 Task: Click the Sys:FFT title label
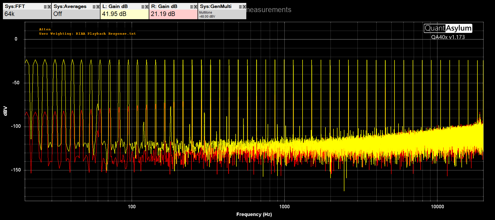[x=15, y=6]
